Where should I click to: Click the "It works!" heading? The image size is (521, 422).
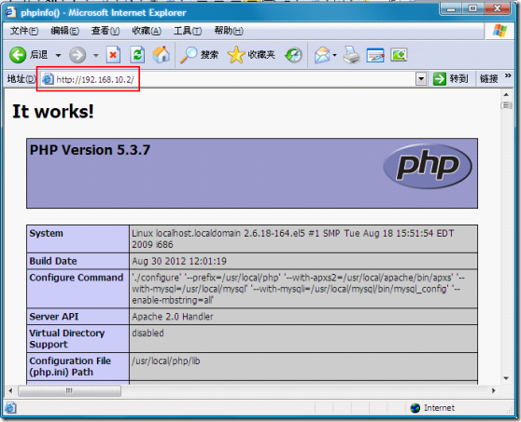[x=53, y=112]
